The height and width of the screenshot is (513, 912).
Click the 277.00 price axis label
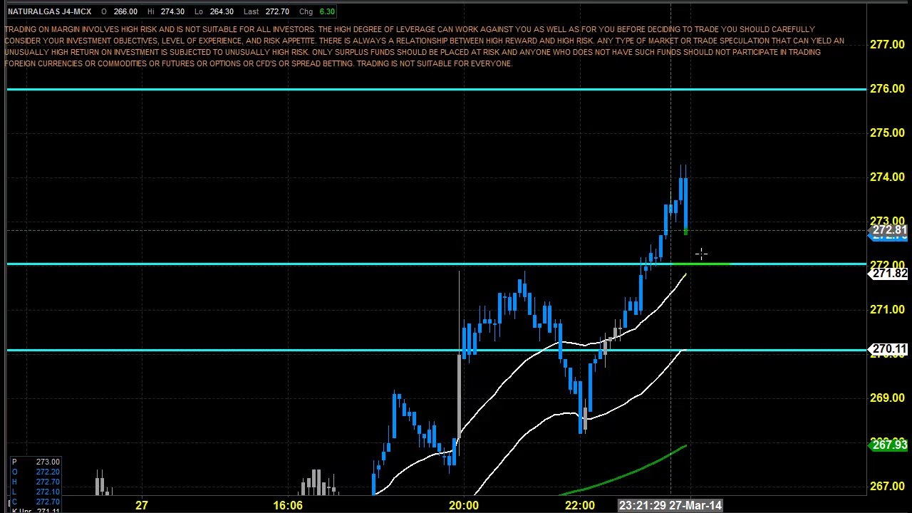point(887,44)
